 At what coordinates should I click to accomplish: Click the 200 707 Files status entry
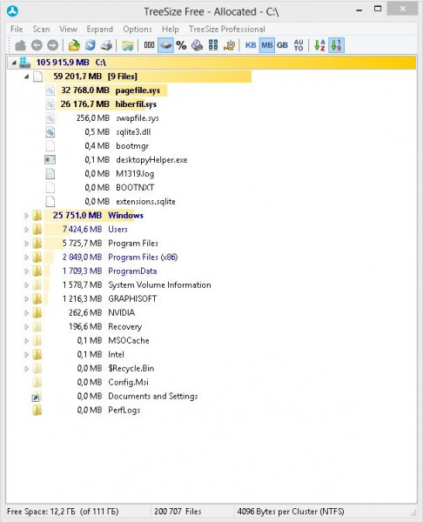point(178,512)
